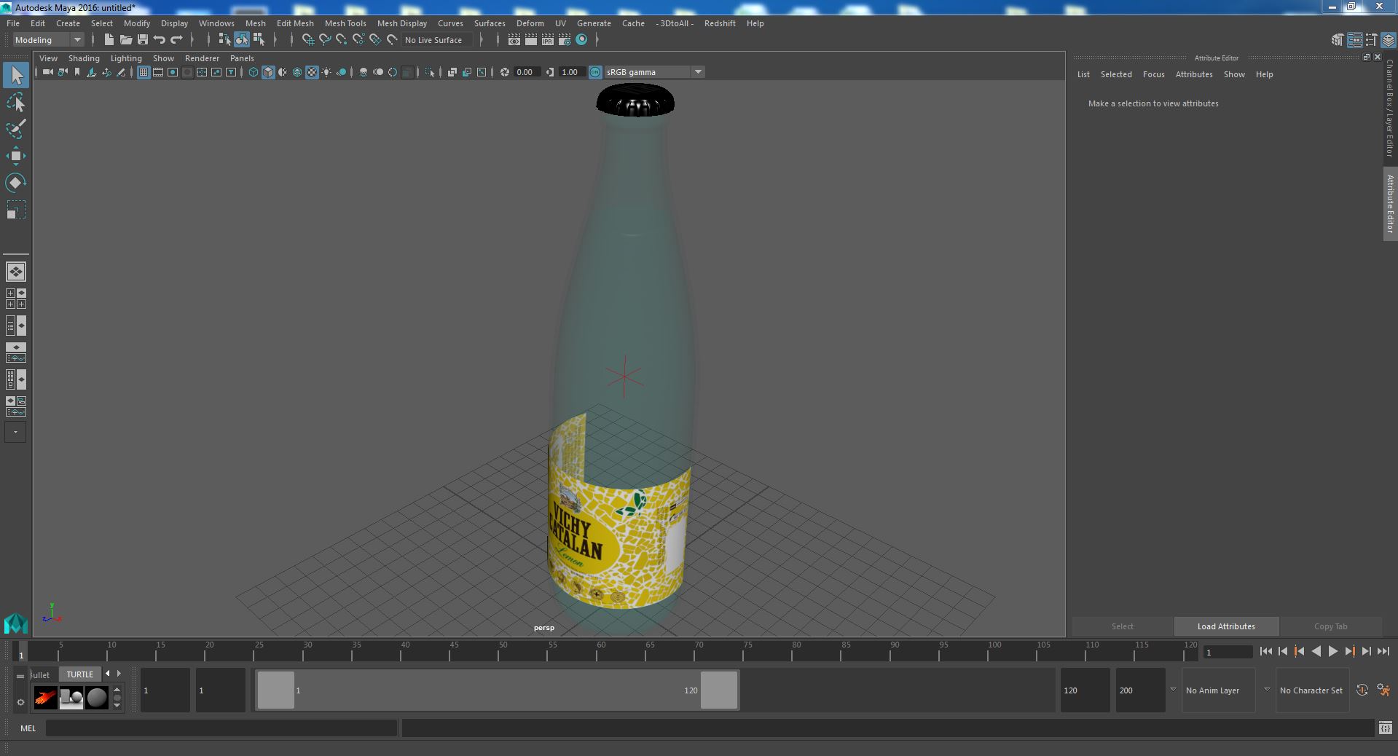
Task: Toggle smooth shade all
Action: pos(268,72)
